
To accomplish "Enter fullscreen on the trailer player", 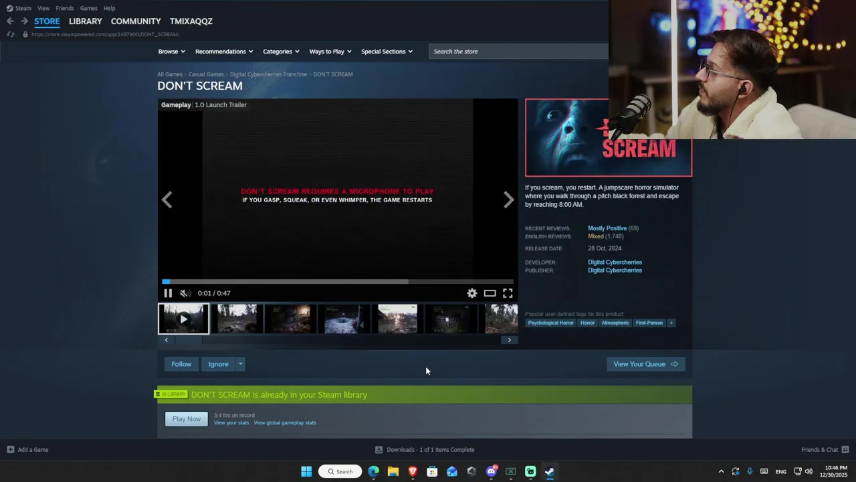I will 508,293.
